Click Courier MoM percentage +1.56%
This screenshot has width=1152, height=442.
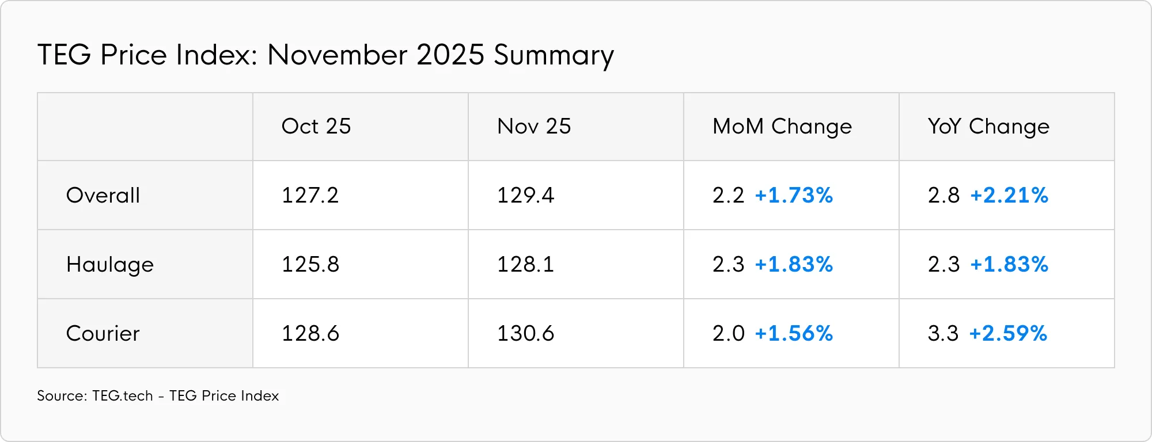pyautogui.click(x=794, y=334)
